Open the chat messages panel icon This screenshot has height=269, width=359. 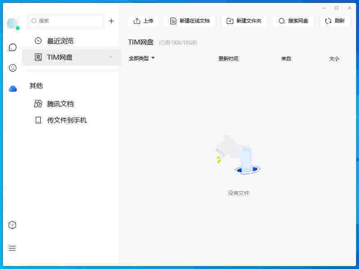tap(12, 47)
